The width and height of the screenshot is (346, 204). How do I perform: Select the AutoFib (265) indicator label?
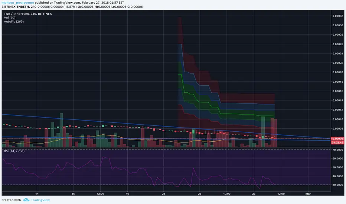tap(14, 22)
